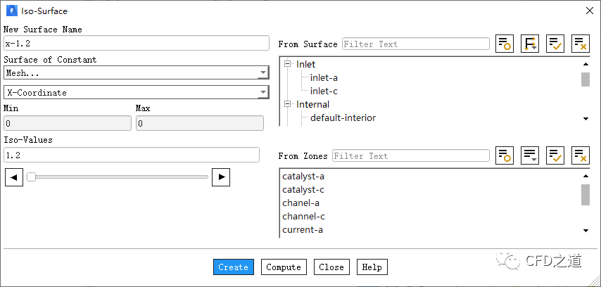This screenshot has width=601, height=287.
Task: Click the slider left arrow button
Action: point(13,177)
